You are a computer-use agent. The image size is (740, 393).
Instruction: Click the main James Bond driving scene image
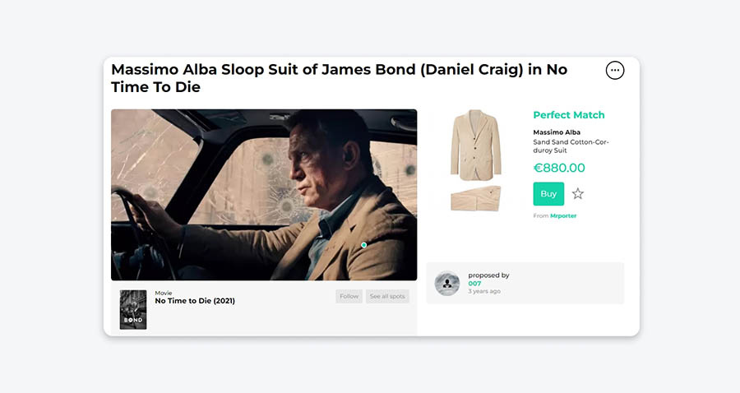pos(263,195)
